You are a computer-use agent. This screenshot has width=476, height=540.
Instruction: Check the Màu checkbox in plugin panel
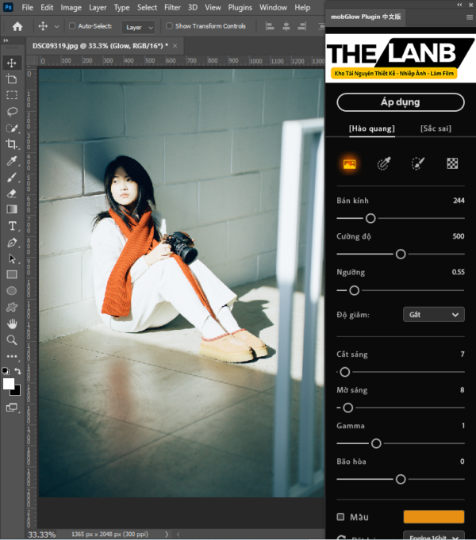pyautogui.click(x=340, y=517)
